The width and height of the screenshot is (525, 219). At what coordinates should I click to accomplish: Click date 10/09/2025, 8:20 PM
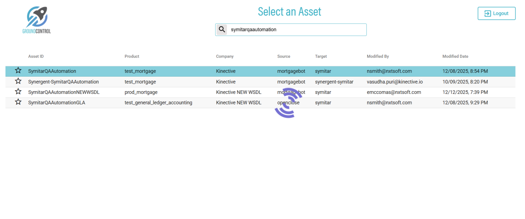[x=465, y=82]
